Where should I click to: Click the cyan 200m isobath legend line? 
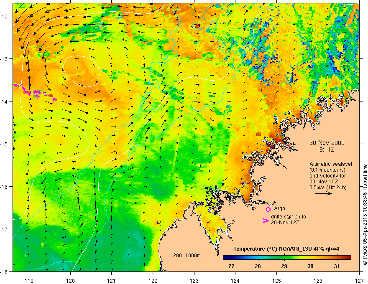click(x=181, y=260)
